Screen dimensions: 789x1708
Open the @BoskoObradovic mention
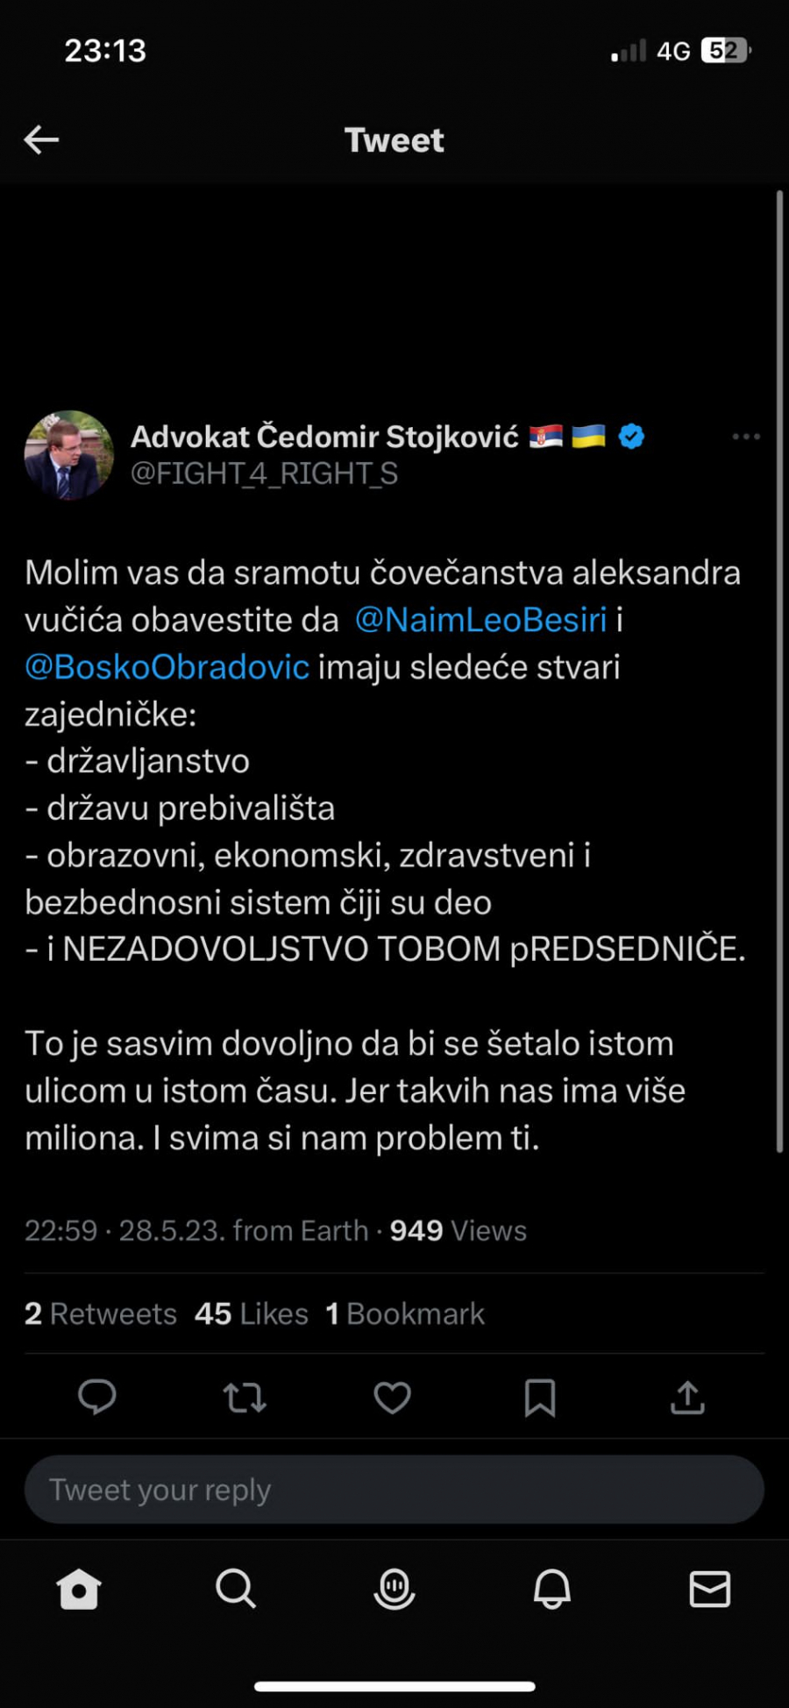[167, 667]
